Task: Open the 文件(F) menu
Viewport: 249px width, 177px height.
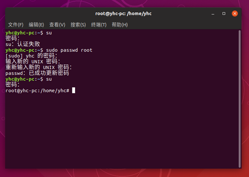Action: [x=16, y=25]
